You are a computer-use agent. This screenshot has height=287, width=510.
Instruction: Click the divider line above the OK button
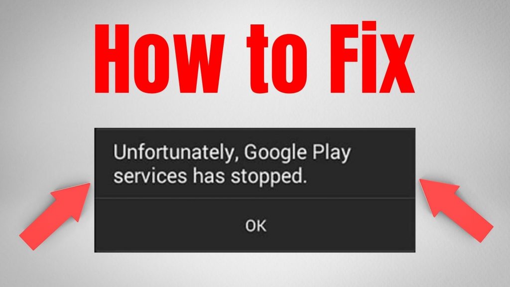(x=255, y=197)
